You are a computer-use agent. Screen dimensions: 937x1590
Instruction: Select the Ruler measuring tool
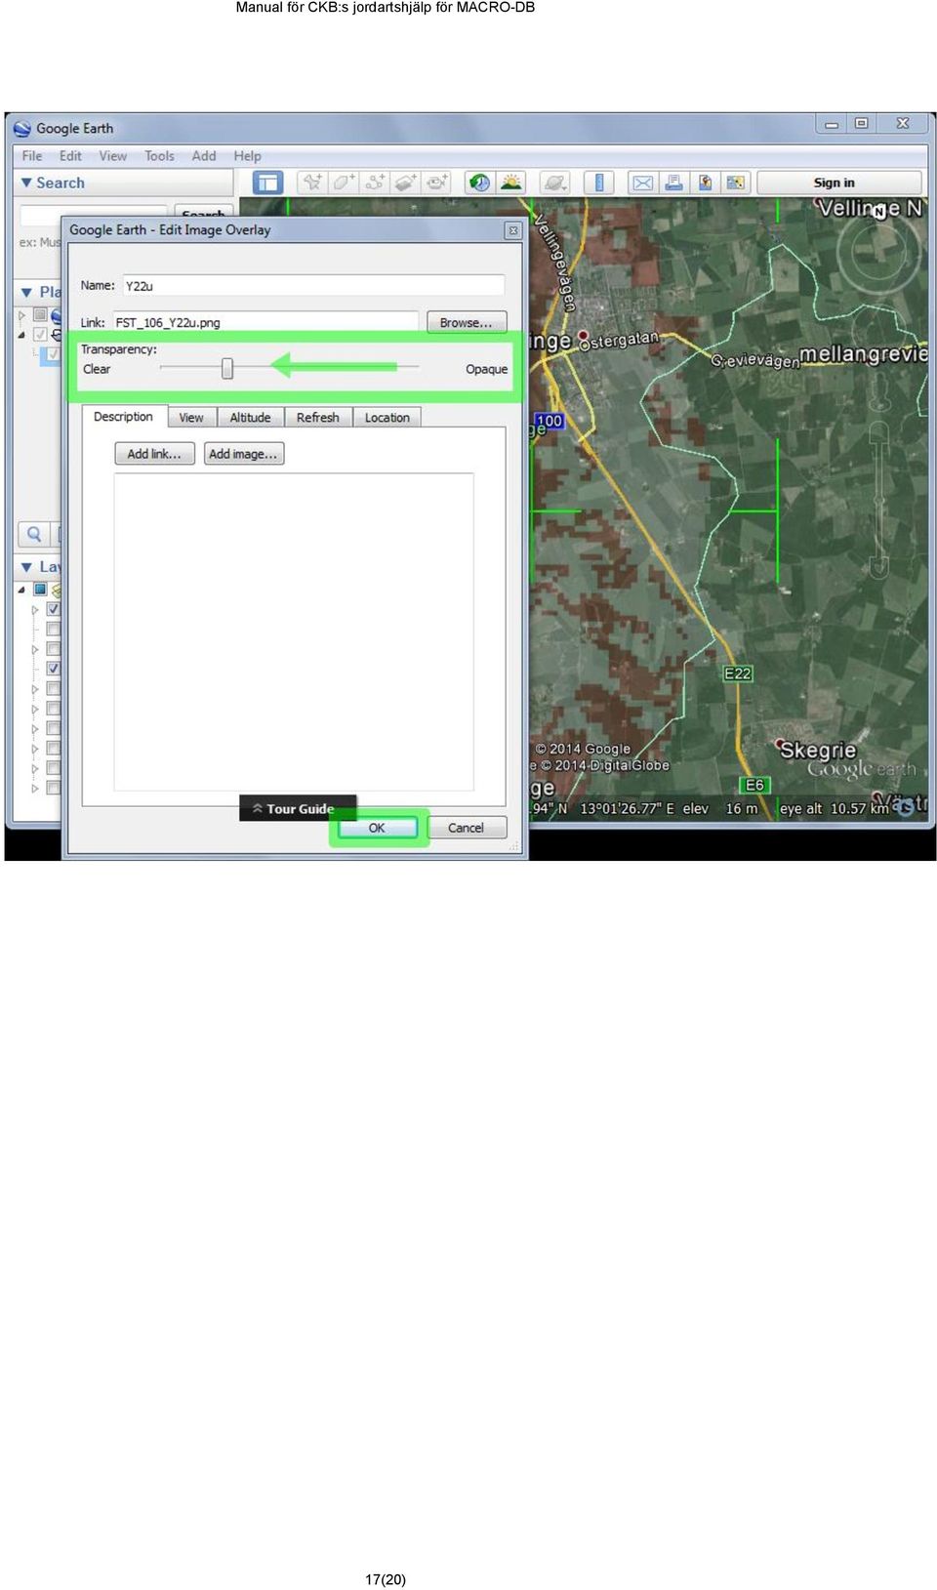coord(599,183)
